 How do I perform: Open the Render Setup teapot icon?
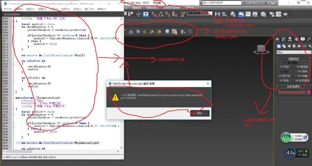(271, 14)
